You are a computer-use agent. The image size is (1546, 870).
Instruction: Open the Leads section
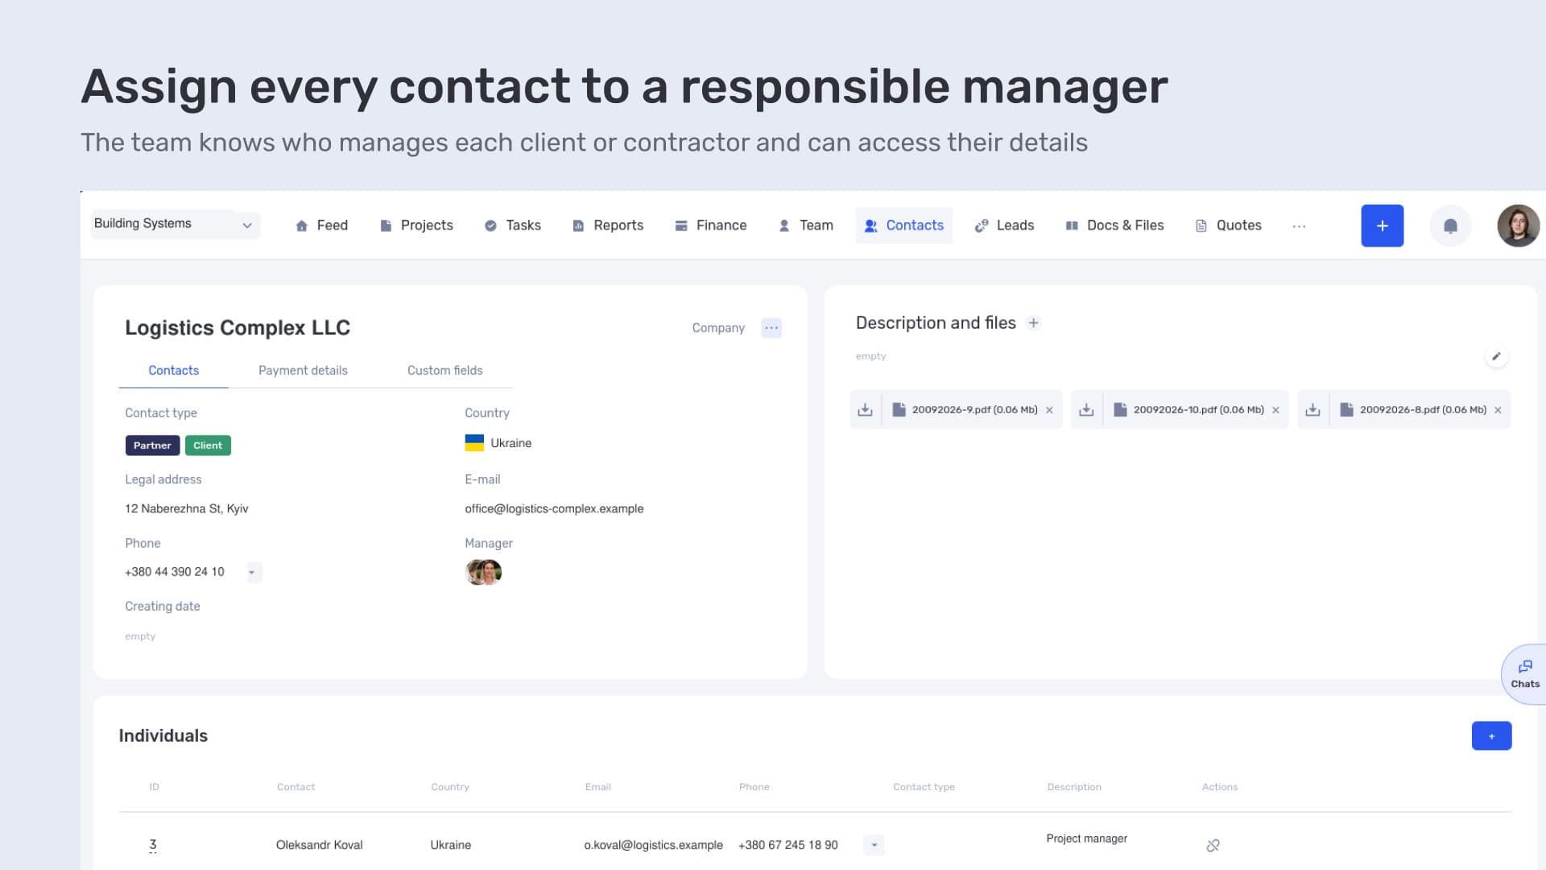point(1004,226)
